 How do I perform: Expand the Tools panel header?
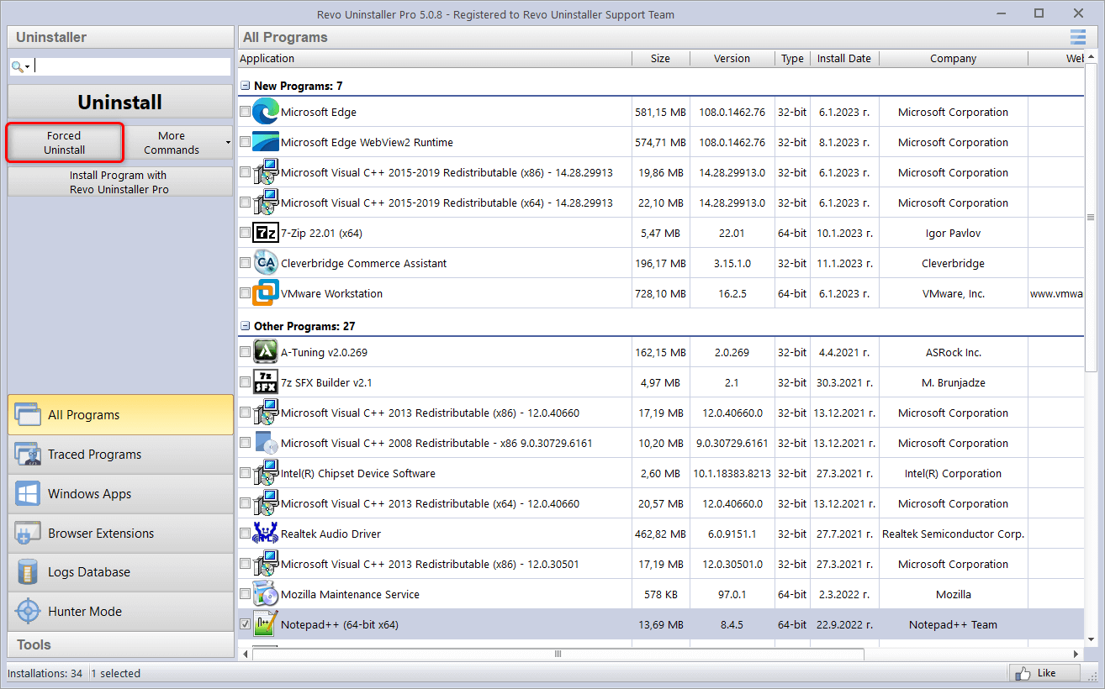click(x=121, y=644)
